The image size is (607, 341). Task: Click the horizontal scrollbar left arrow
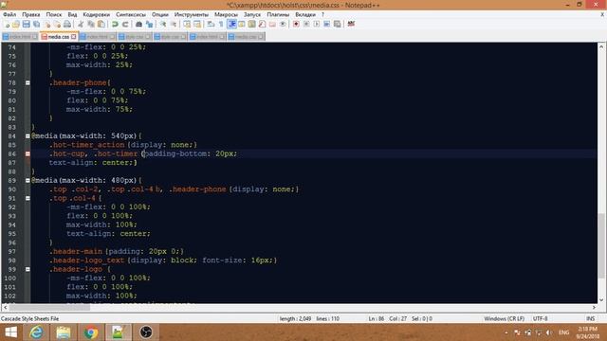point(5,307)
